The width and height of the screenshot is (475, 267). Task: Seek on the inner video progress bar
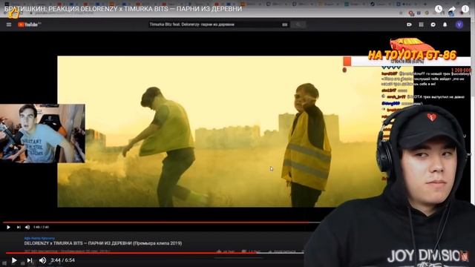[x=161, y=222]
